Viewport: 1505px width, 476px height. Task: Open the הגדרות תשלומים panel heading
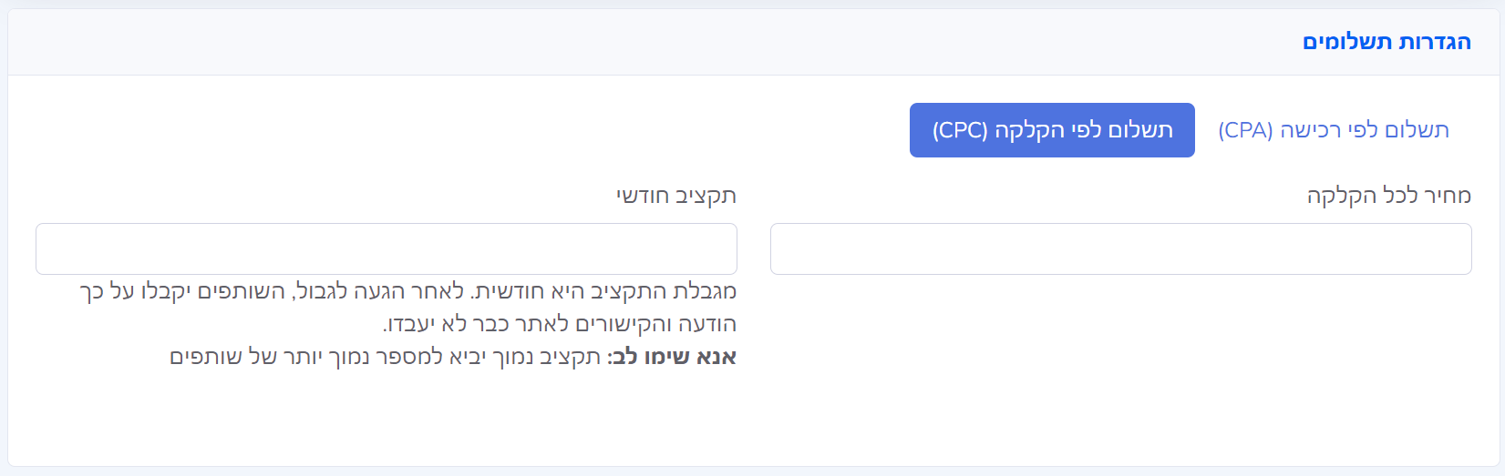(1386, 42)
